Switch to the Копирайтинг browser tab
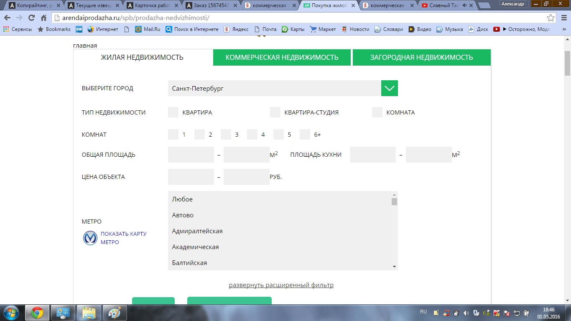This screenshot has height=321, width=571. [x=34, y=5]
